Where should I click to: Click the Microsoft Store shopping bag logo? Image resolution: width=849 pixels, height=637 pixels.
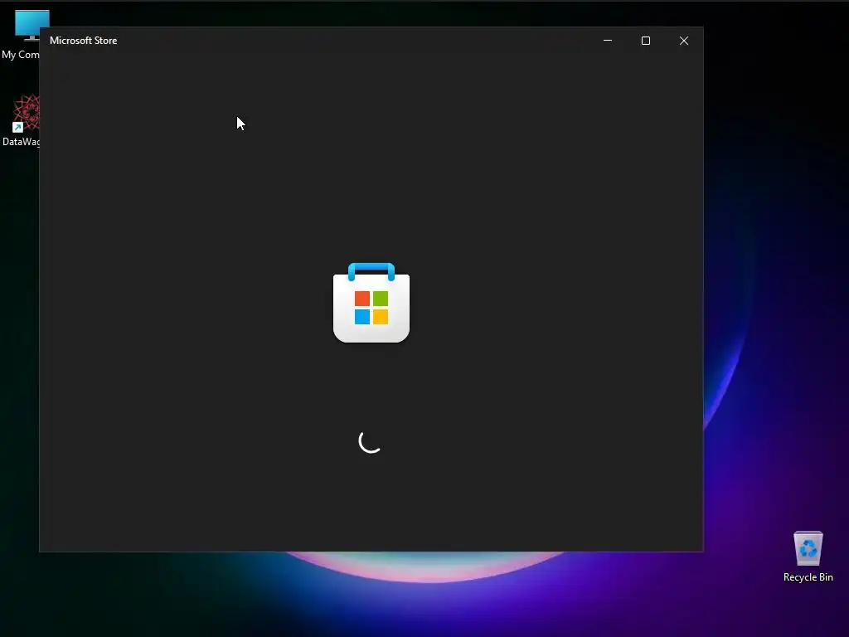coord(371,302)
